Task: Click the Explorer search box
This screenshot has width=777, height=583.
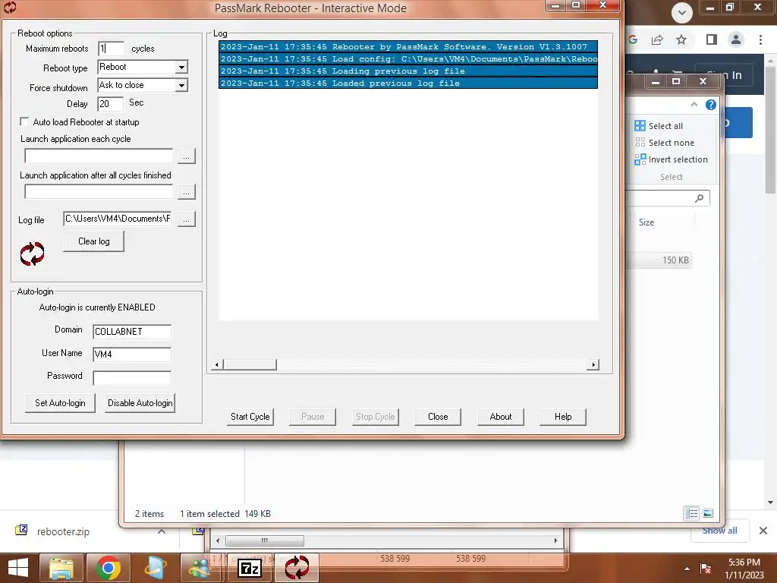Action: point(667,198)
